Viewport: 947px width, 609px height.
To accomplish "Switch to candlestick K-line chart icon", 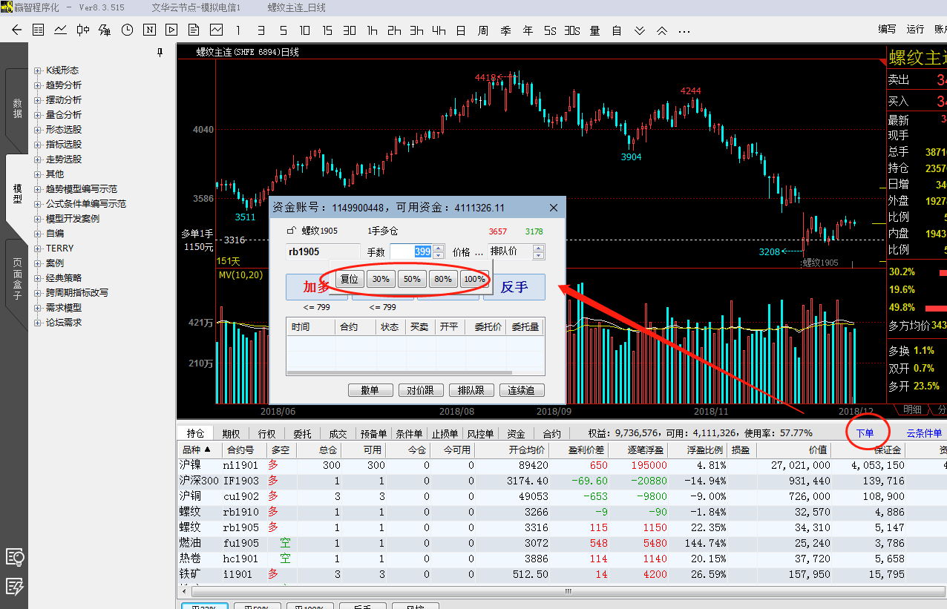I will tap(83, 30).
